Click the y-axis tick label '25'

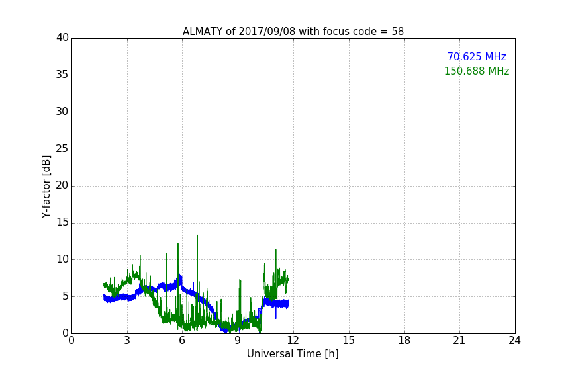pyautogui.click(x=62, y=149)
